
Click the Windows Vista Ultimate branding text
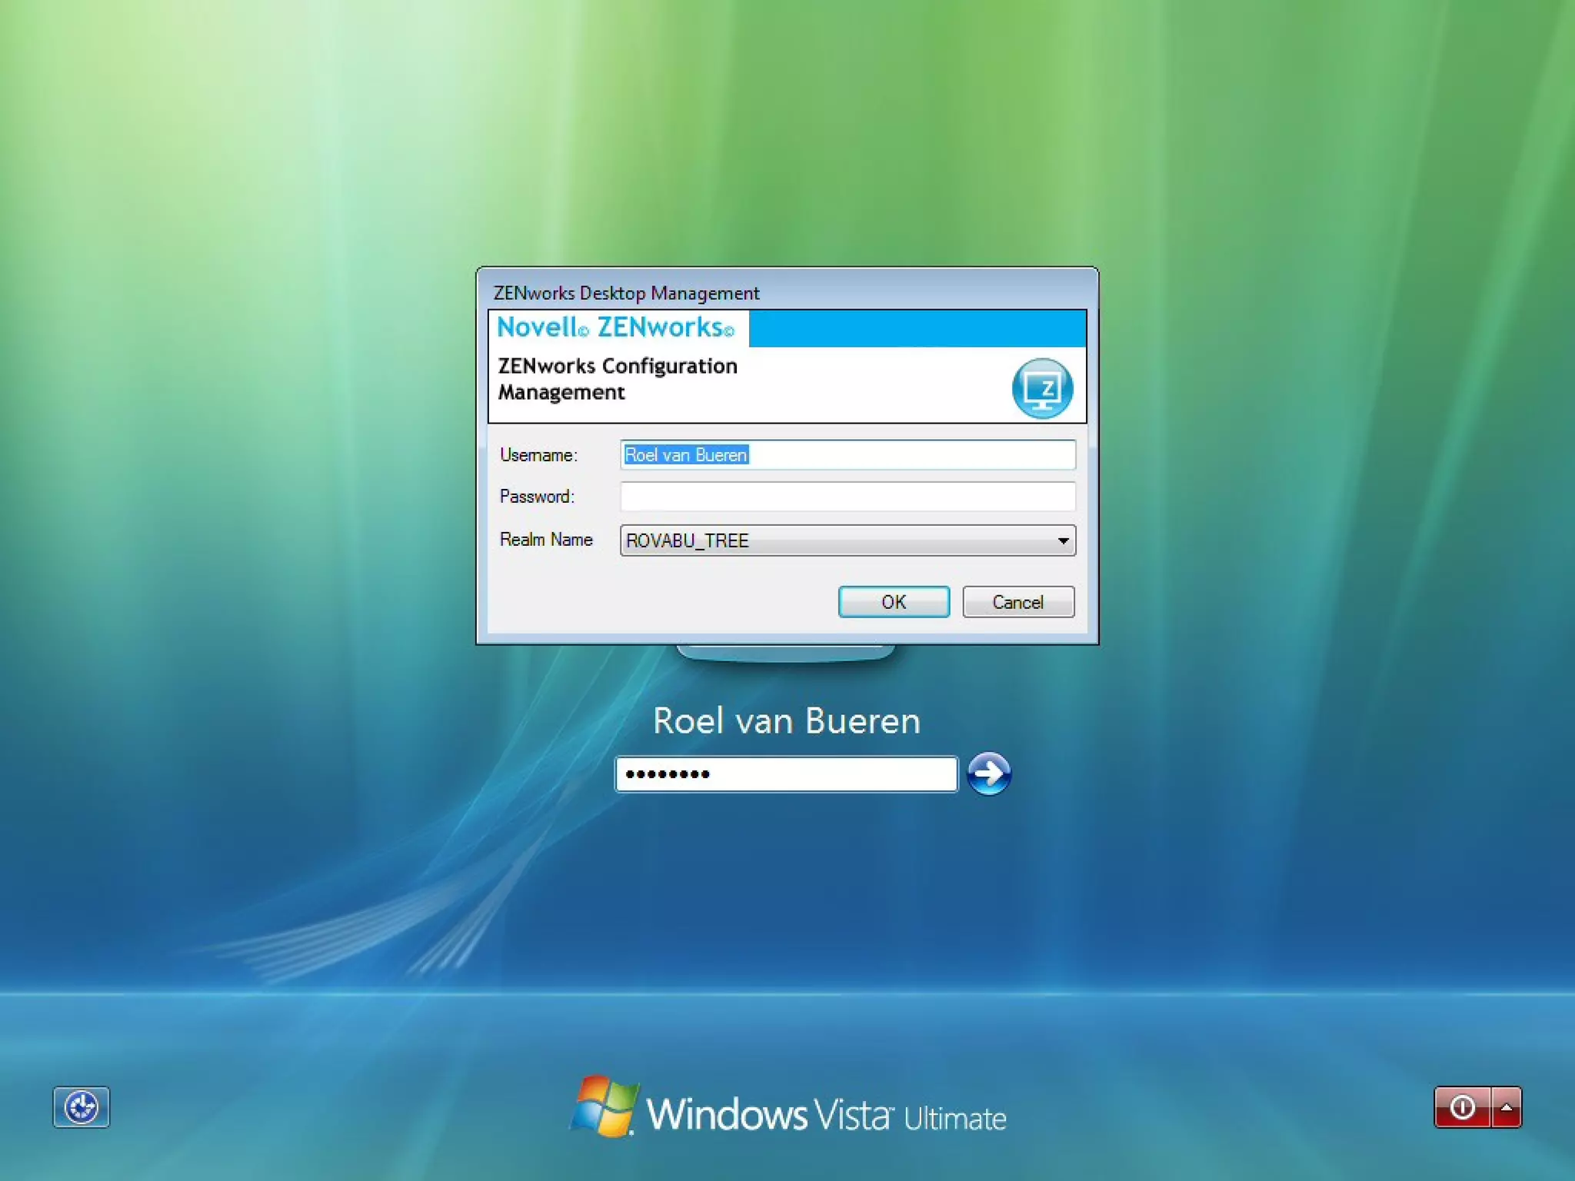(x=826, y=1115)
